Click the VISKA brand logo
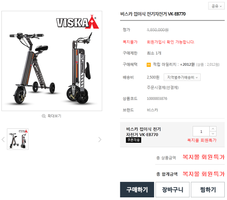 (78, 22)
